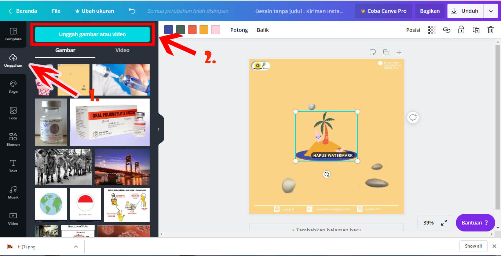Viewport: 501px width, 256px height.
Task: Select the blue color swatch
Action: 169,30
